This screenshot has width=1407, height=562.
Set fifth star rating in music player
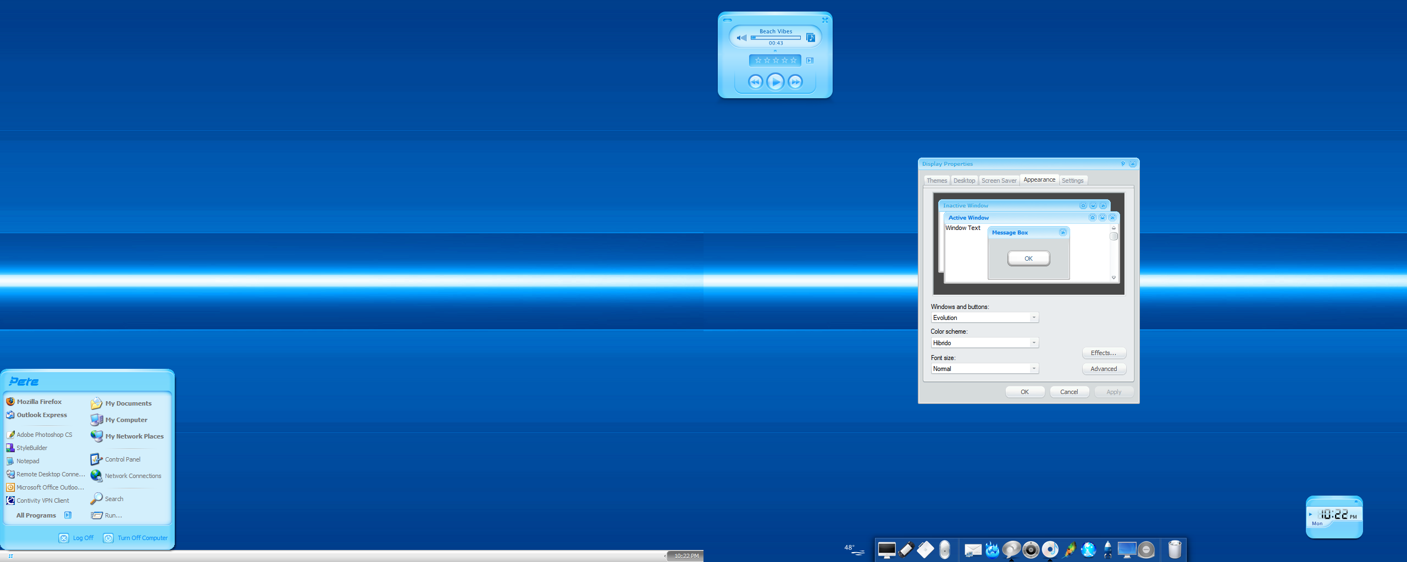coord(793,60)
